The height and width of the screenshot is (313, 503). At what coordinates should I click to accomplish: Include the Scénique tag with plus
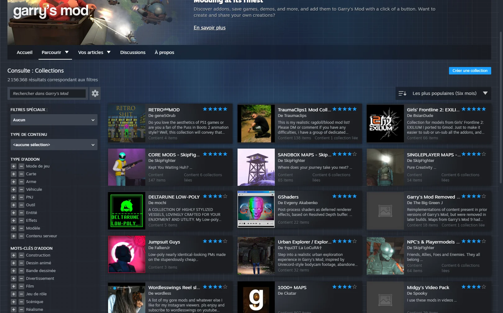point(13,302)
